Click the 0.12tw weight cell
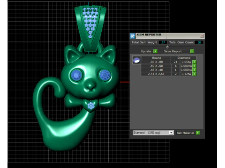The height and width of the screenshot is (168, 225). (x=186, y=74)
